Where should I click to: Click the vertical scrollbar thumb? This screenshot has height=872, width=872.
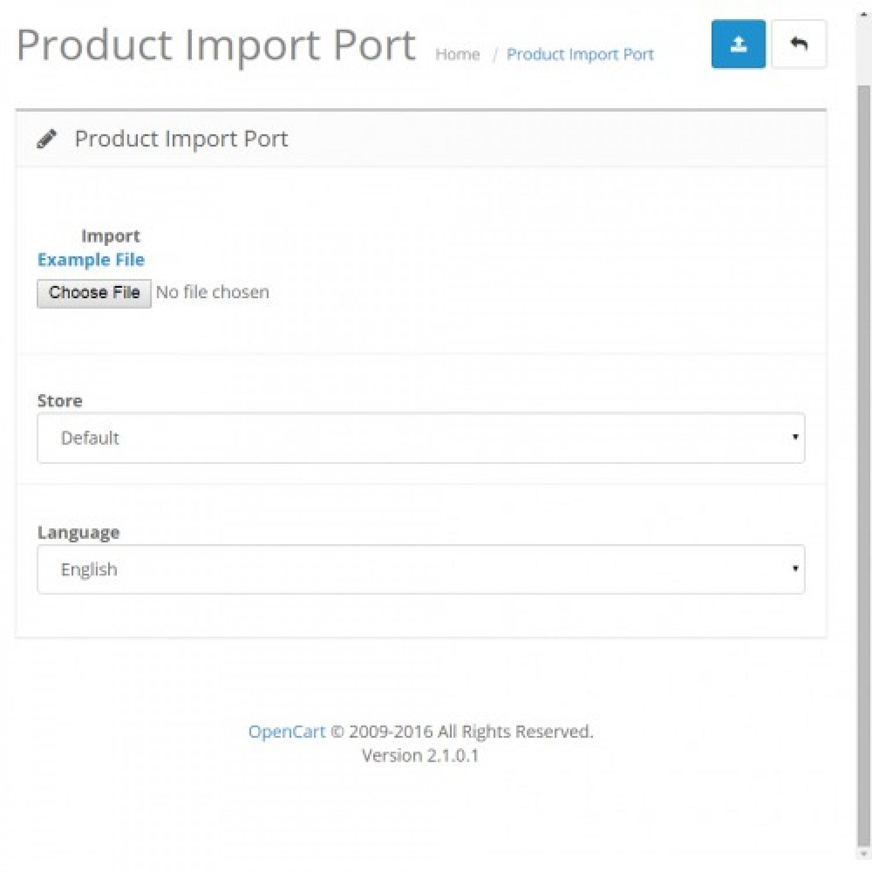[864, 465]
